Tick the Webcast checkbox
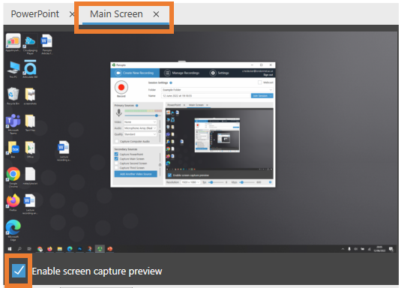The width and height of the screenshot is (401, 288). coord(260,82)
